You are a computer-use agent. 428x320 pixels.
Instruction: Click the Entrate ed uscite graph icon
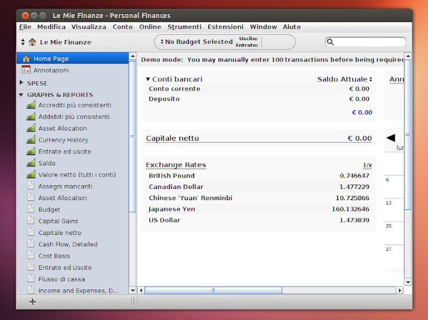click(31, 151)
